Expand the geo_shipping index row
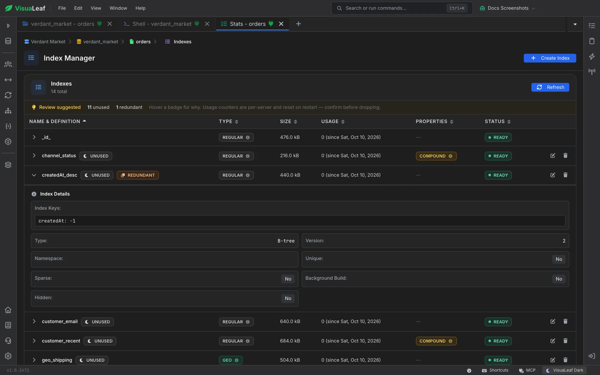Image resolution: width=600 pixels, height=375 pixels. click(x=34, y=360)
